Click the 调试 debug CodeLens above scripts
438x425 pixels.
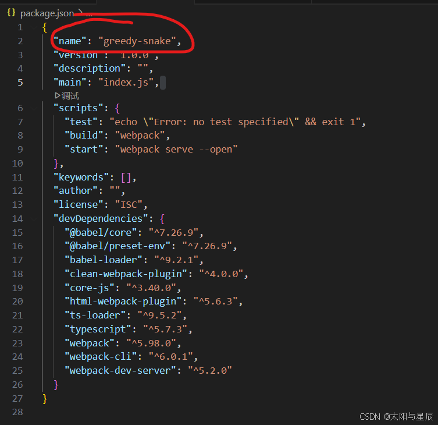pyautogui.click(x=67, y=96)
